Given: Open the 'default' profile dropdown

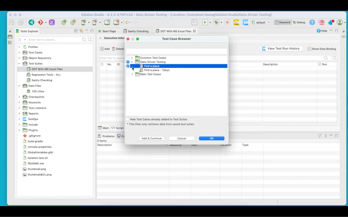Looking at the screenshot, I should click(261, 22).
